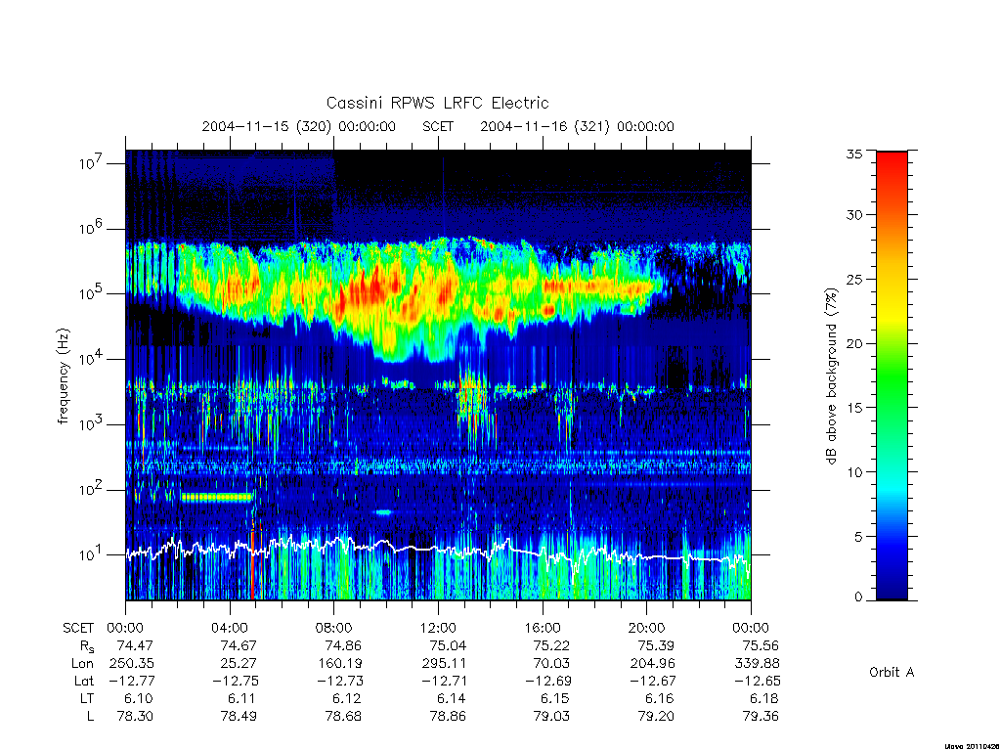Click the 35 tick on color scale
The height and width of the screenshot is (751, 1001).
coord(853,154)
